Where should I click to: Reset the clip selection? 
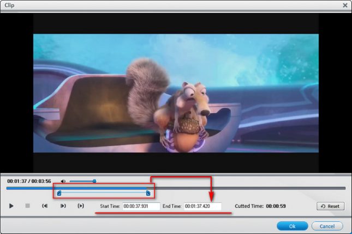[330, 207]
